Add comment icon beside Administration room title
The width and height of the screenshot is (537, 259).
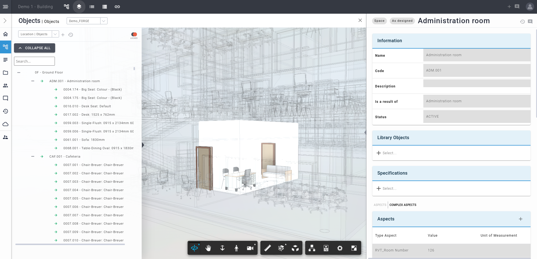tap(530, 21)
